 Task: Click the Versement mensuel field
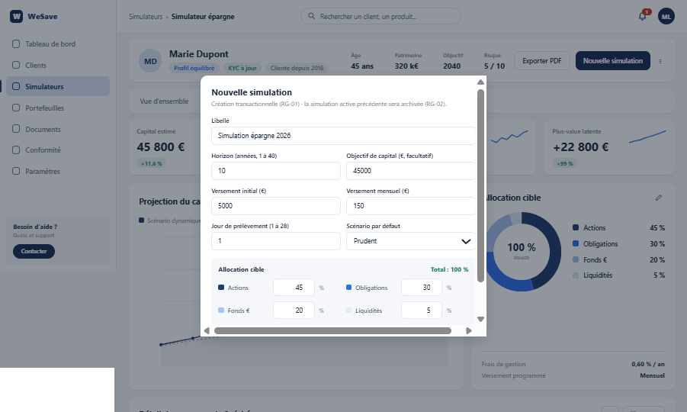click(x=411, y=206)
